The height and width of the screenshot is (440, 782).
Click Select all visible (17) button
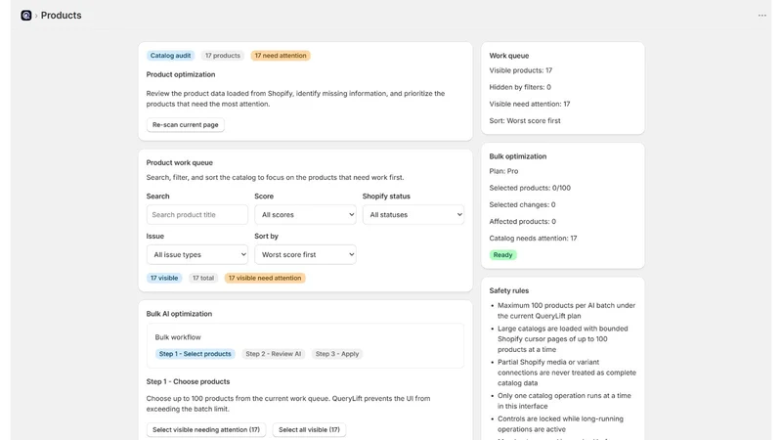click(x=309, y=429)
